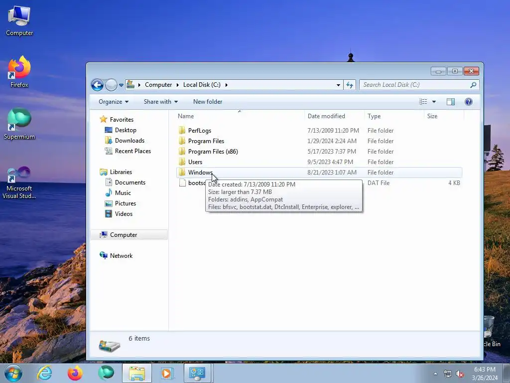Launch Firefox from the taskbar
The height and width of the screenshot is (383, 510).
pyautogui.click(x=75, y=373)
